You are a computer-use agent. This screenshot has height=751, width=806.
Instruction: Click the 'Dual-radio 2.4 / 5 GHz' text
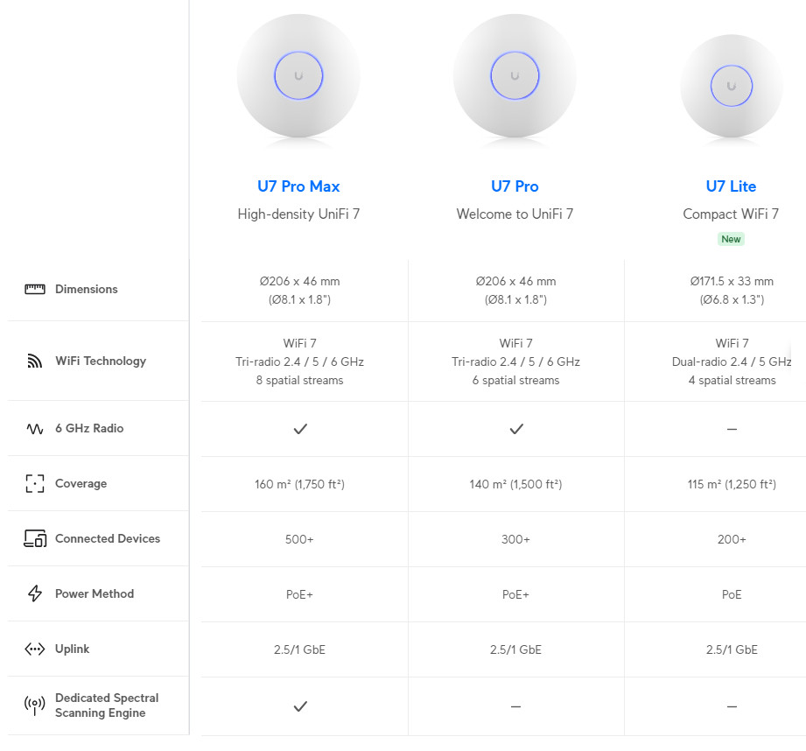(732, 361)
